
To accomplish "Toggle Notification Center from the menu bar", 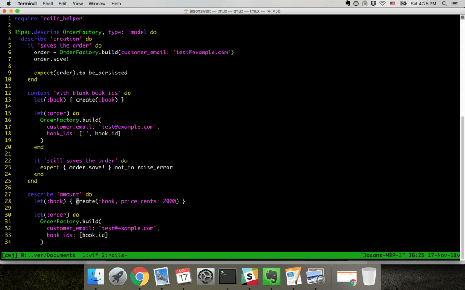I will pos(455,4).
